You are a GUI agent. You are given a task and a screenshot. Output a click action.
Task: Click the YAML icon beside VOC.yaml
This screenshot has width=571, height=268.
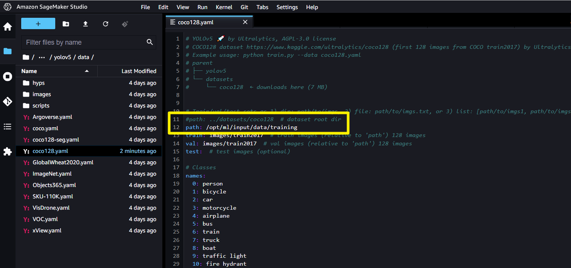click(26, 220)
